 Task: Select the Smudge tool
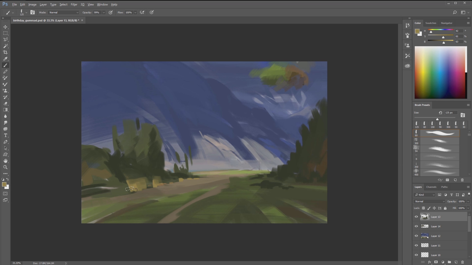click(x=5, y=123)
